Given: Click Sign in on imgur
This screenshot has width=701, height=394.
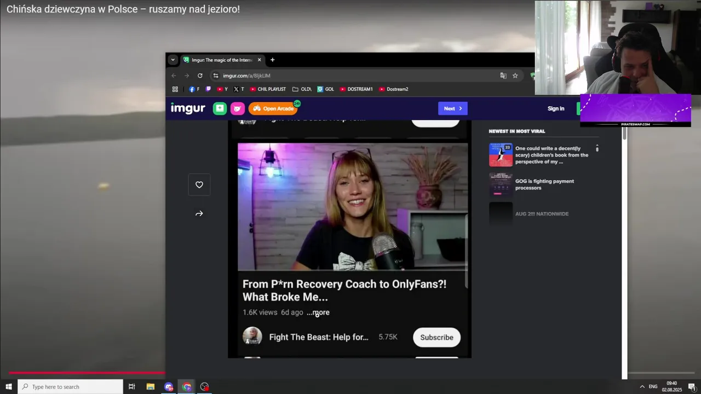Looking at the screenshot, I should click(x=556, y=108).
